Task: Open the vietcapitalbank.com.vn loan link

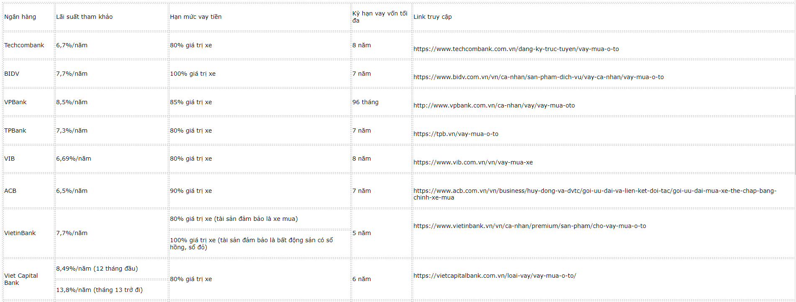Action: [x=495, y=276]
